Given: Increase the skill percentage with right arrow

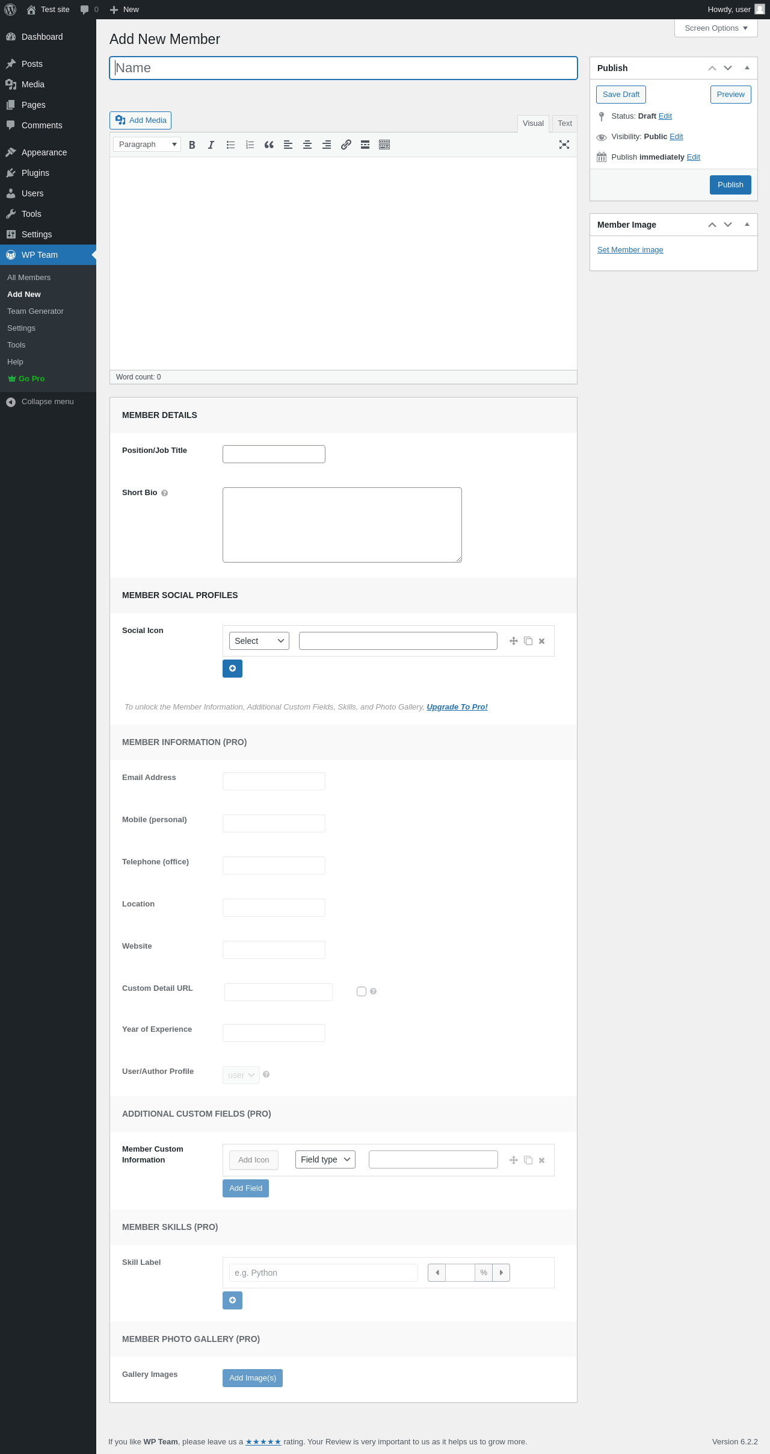Looking at the screenshot, I should 501,1273.
